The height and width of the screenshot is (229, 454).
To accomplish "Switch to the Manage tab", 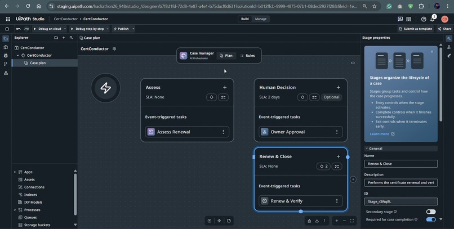I will coord(261,19).
